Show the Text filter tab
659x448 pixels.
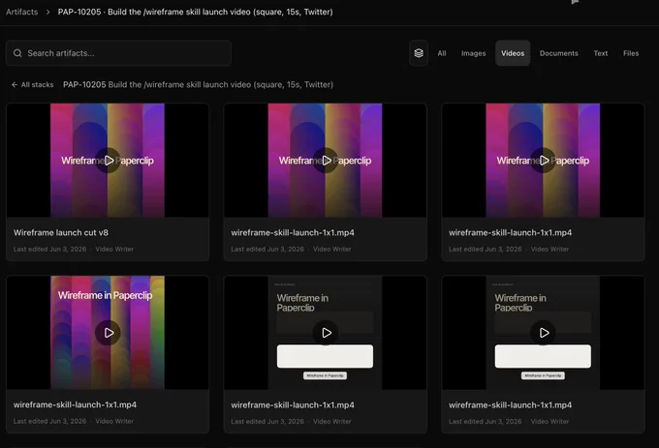[x=601, y=53]
